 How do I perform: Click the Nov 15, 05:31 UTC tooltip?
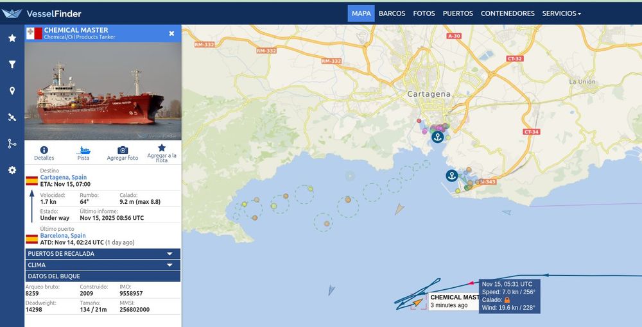(509, 296)
